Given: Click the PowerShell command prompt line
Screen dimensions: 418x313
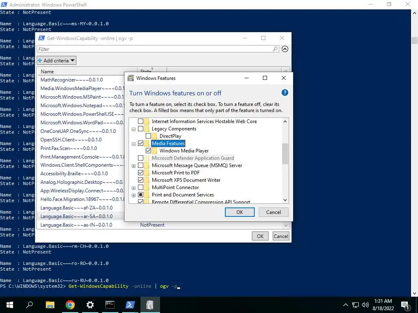Looking at the screenshot, I should click(90, 287).
